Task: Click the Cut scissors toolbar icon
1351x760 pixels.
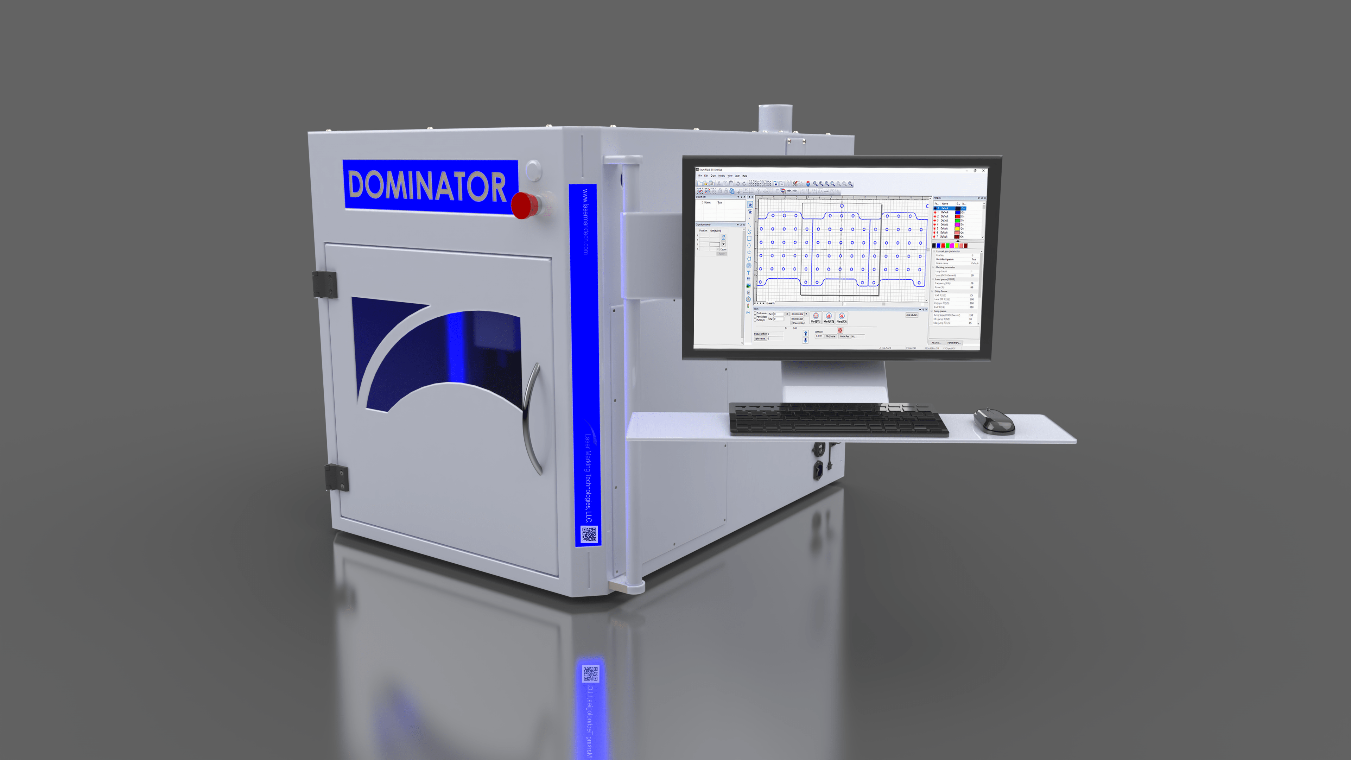Action: pyautogui.click(x=719, y=184)
